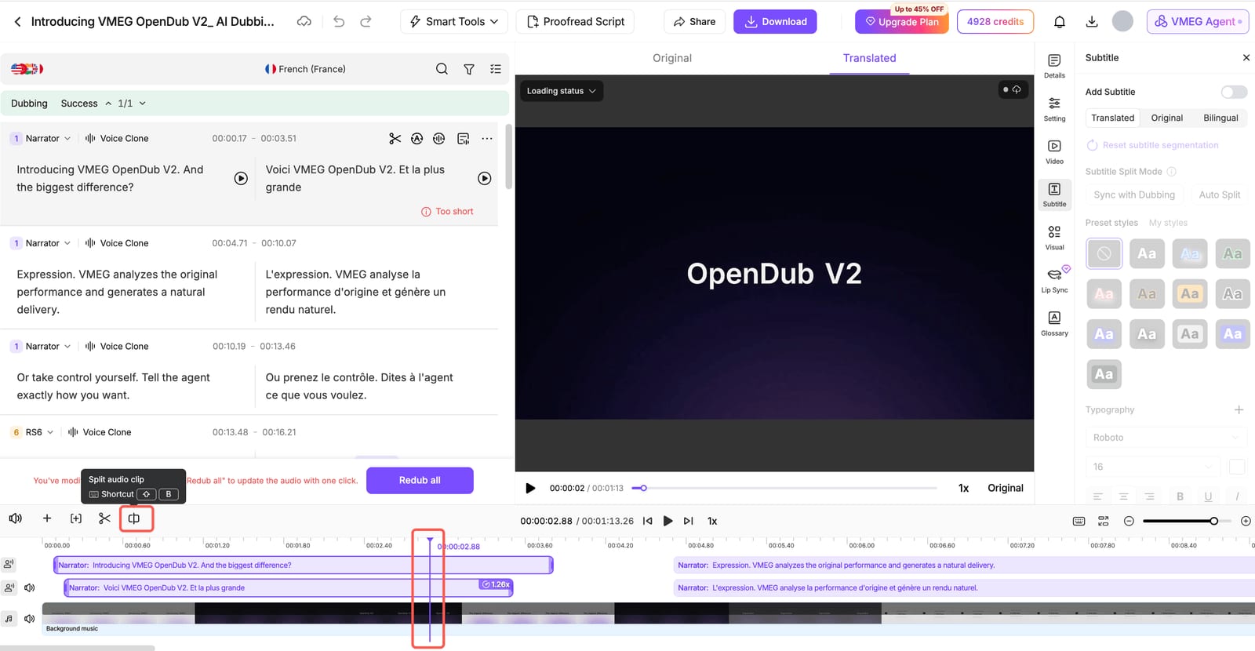Expand the Dubbing Success 1/1 status chevron

pos(142,104)
